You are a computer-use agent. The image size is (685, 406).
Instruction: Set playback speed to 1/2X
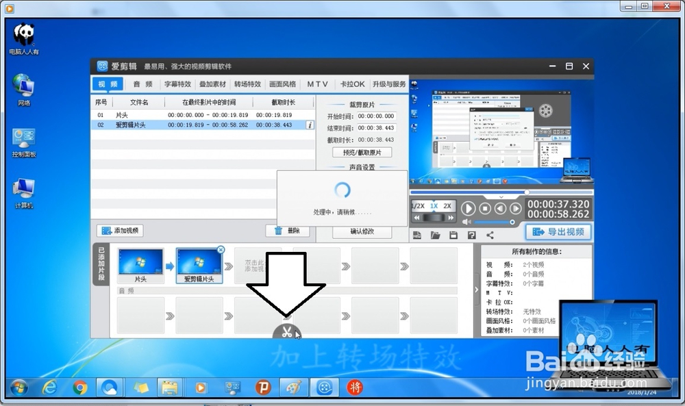tap(418, 205)
